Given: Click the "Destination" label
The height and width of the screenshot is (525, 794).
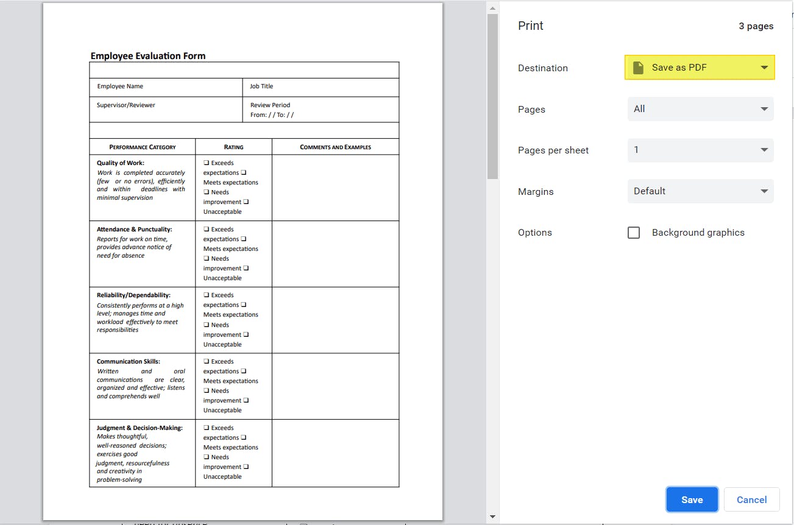Looking at the screenshot, I should [x=543, y=68].
